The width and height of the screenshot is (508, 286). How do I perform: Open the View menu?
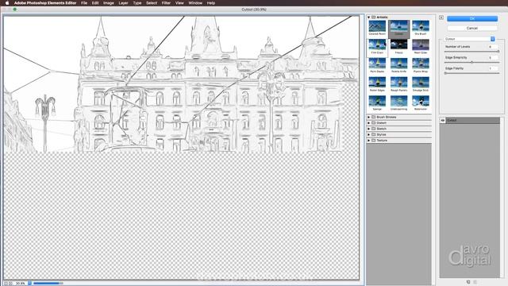179,3
